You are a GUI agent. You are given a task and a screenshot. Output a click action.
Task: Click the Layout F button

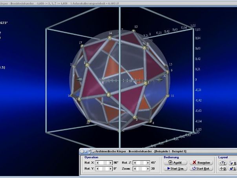222,163
